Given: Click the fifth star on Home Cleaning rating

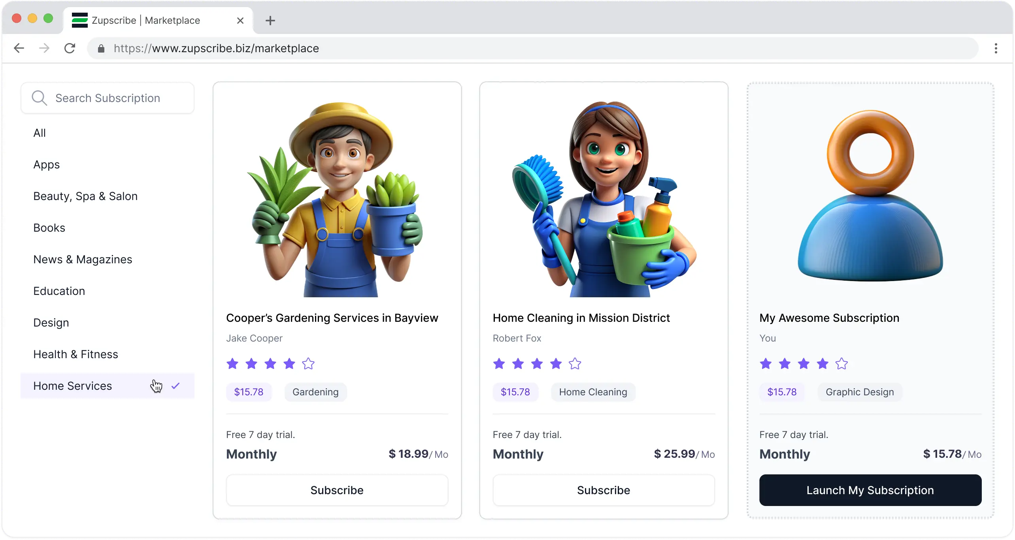Looking at the screenshot, I should click(574, 363).
